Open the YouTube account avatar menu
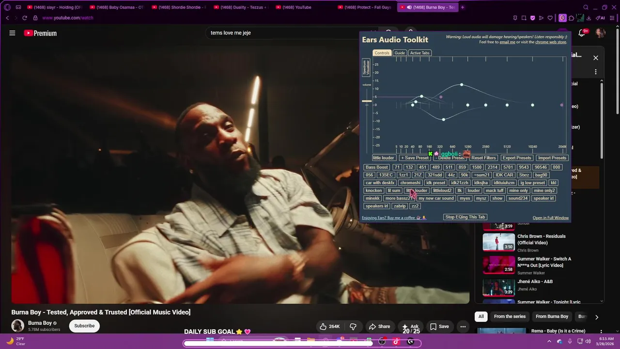This screenshot has width=620, height=349. point(600,32)
